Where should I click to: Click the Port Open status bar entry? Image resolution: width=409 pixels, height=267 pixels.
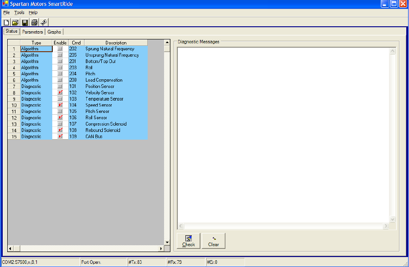point(103,262)
